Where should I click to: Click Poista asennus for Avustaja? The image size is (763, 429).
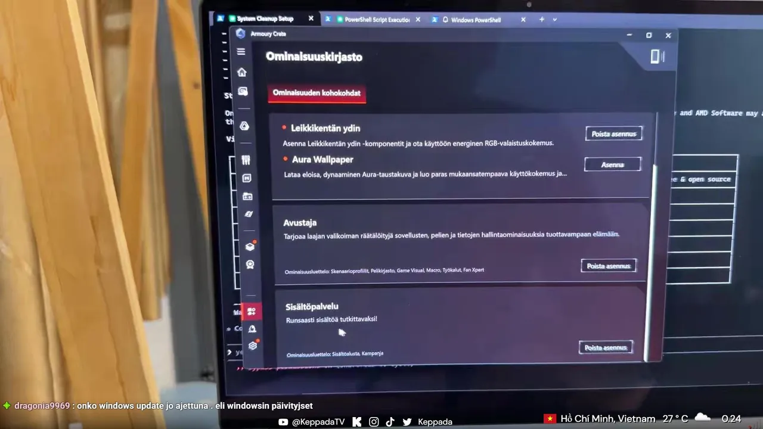click(x=609, y=266)
